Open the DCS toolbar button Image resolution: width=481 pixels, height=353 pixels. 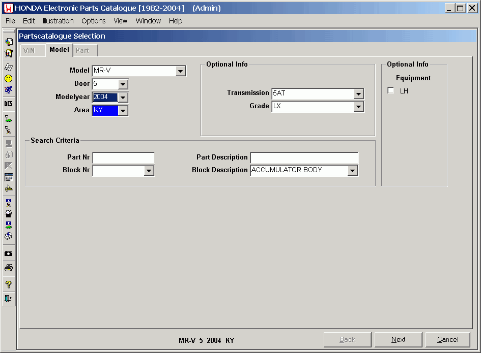tap(9, 104)
